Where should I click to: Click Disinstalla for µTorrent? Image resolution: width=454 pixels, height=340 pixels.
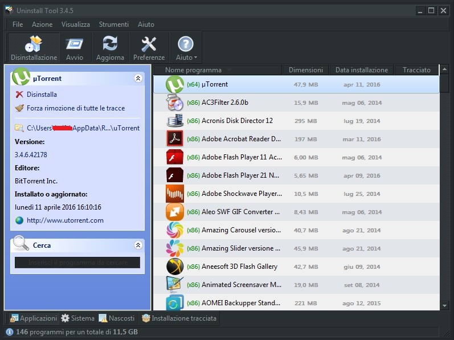(42, 95)
